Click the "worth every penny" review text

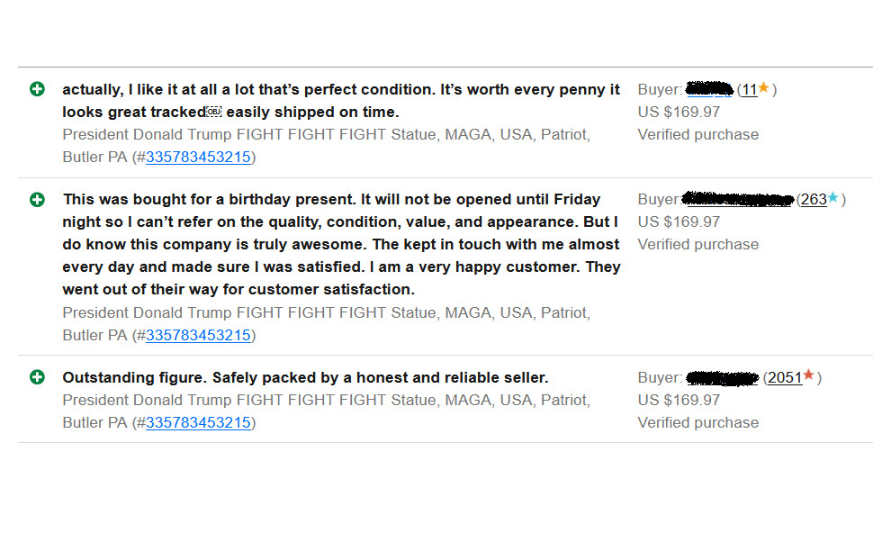point(341,101)
